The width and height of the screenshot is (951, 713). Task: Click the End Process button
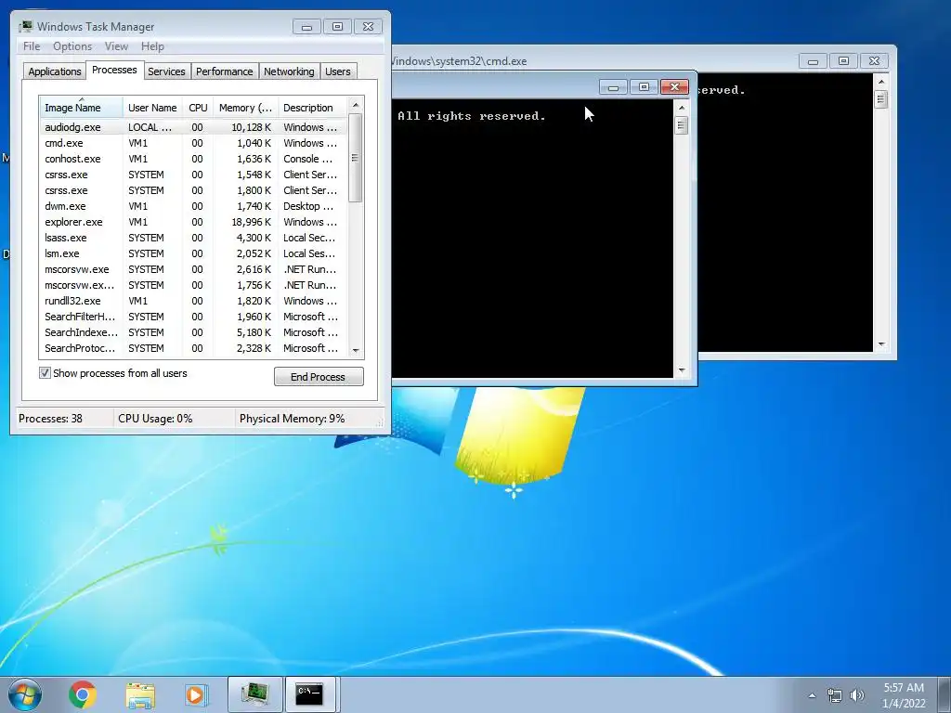pos(319,377)
